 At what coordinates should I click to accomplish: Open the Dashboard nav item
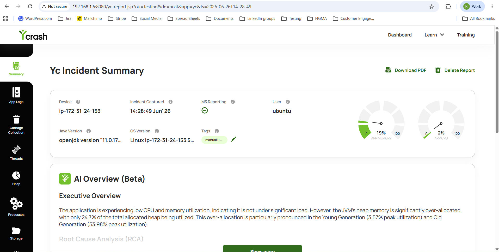[x=400, y=35]
